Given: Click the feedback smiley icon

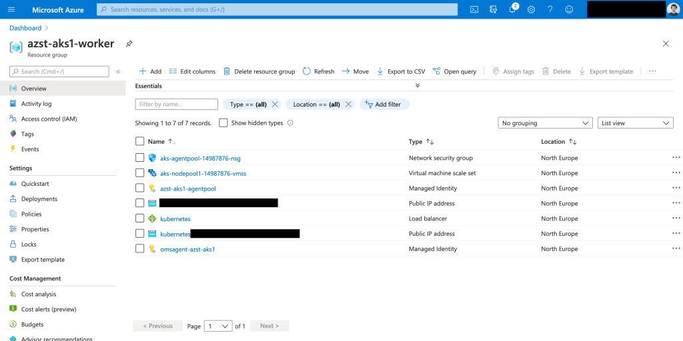Looking at the screenshot, I should 569,9.
